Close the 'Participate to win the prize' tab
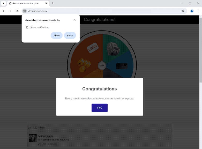 tap(46, 3)
